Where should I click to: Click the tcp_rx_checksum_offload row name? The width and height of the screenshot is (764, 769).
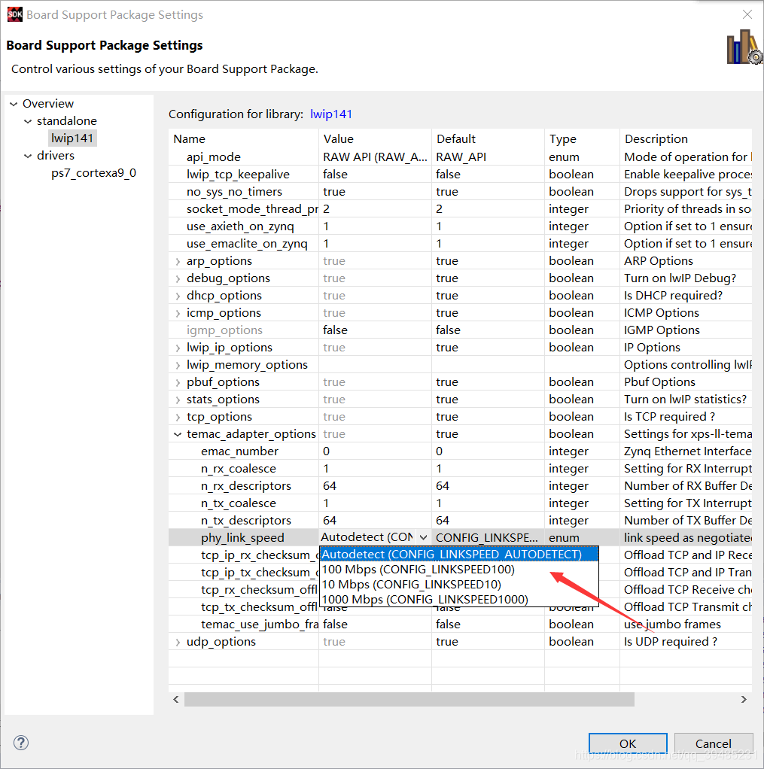259,590
